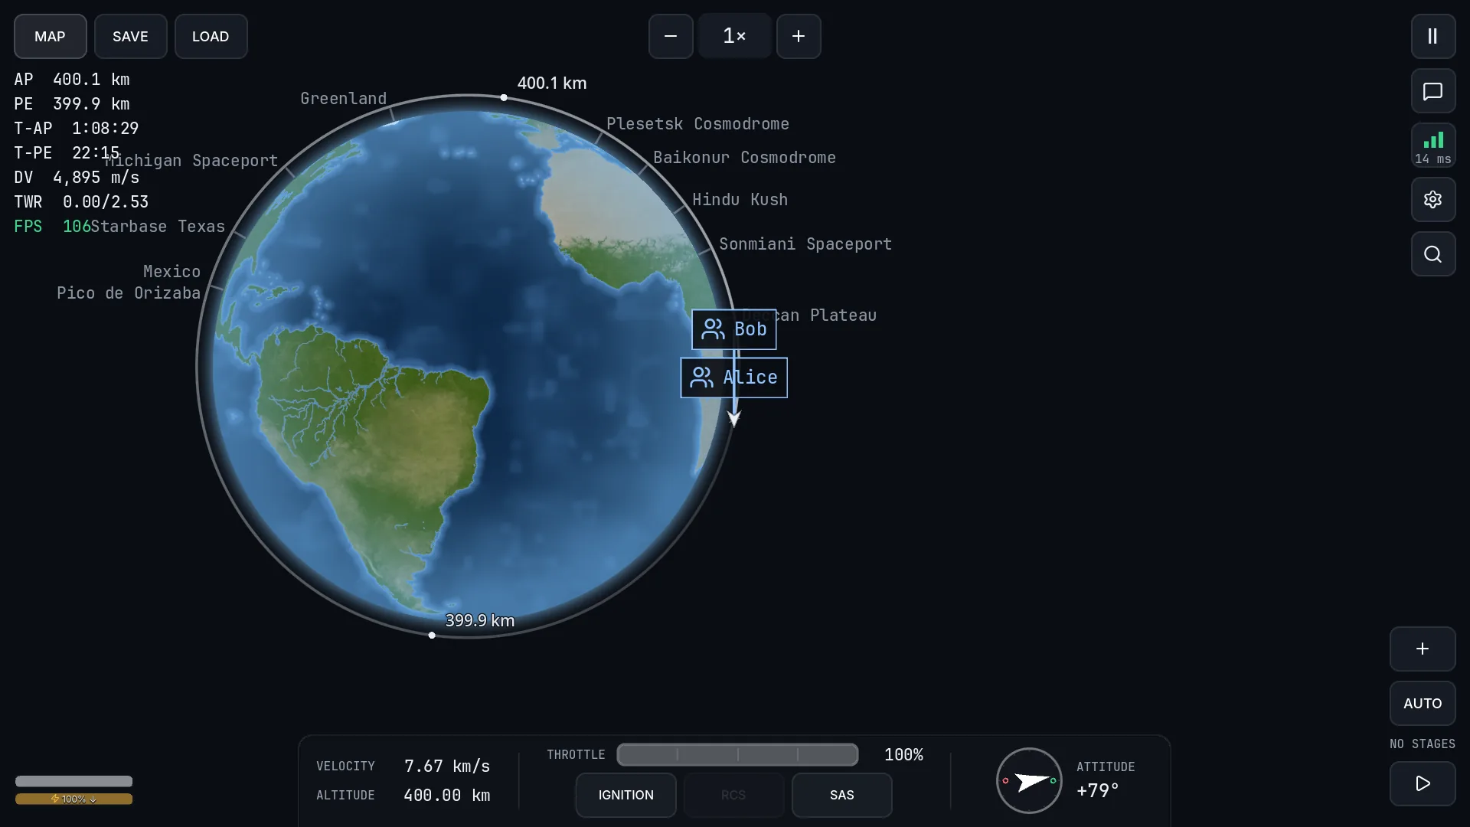Click the Michigan Spaceport label
The height and width of the screenshot is (827, 1470).
click(191, 161)
